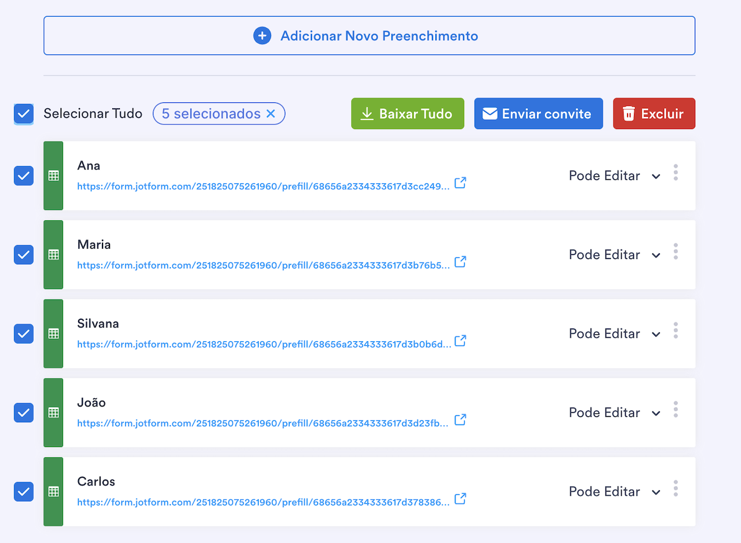The width and height of the screenshot is (741, 543).
Task: Click the Baixar Tudo button
Action: coord(408,113)
